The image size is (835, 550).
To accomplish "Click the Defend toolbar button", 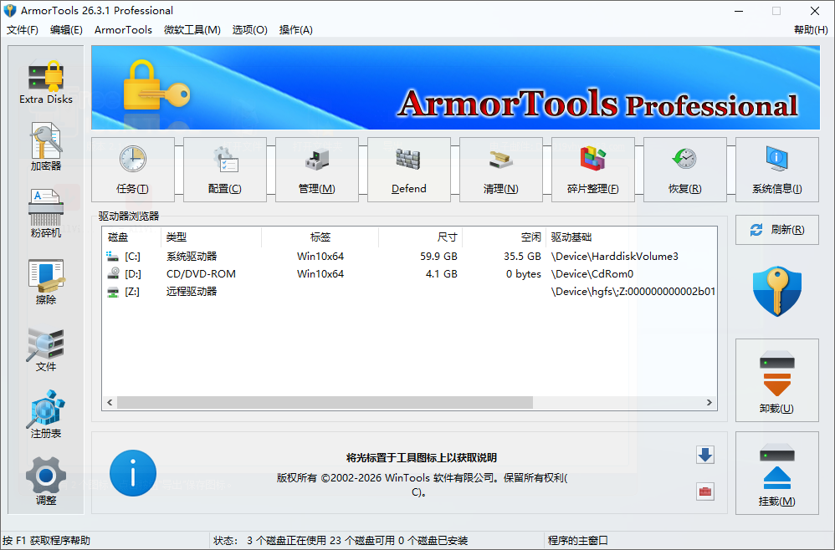I will tap(408, 169).
